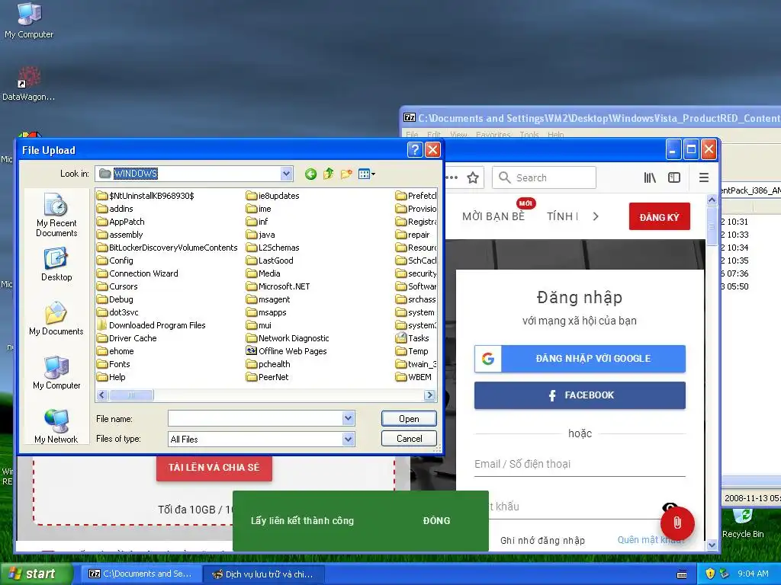Click the red ĐĂNG KÝ button
The height and width of the screenshot is (585, 781).
(660, 216)
